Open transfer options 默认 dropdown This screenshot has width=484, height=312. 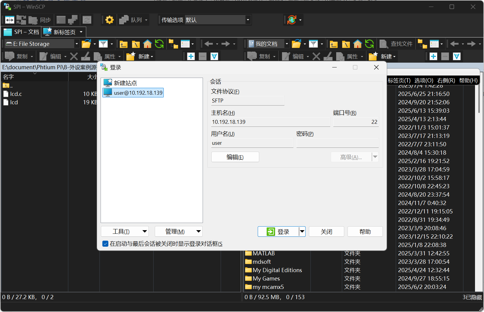tap(248, 20)
